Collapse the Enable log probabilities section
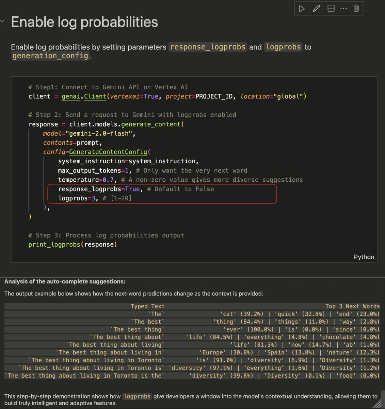Viewport: 385px width, 409px height. pos(2,21)
